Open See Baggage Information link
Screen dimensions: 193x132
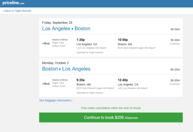coord(56,100)
